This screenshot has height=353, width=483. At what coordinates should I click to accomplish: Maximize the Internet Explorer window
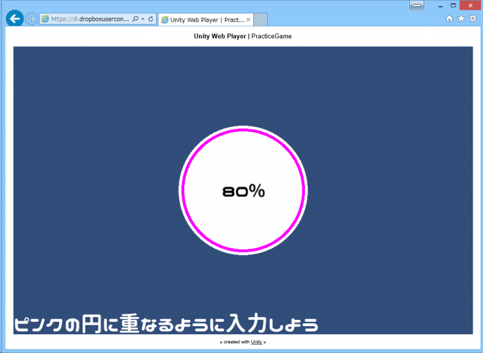(x=453, y=6)
